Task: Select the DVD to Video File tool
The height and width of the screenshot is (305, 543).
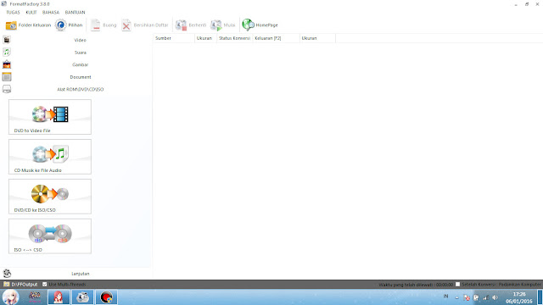Action: pos(50,117)
